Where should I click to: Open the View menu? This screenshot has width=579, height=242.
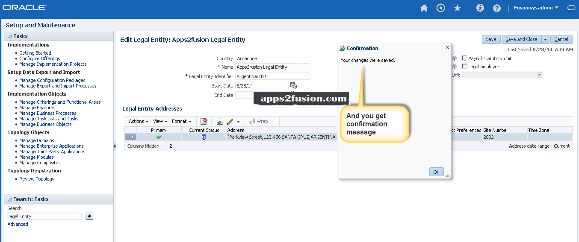tap(160, 121)
